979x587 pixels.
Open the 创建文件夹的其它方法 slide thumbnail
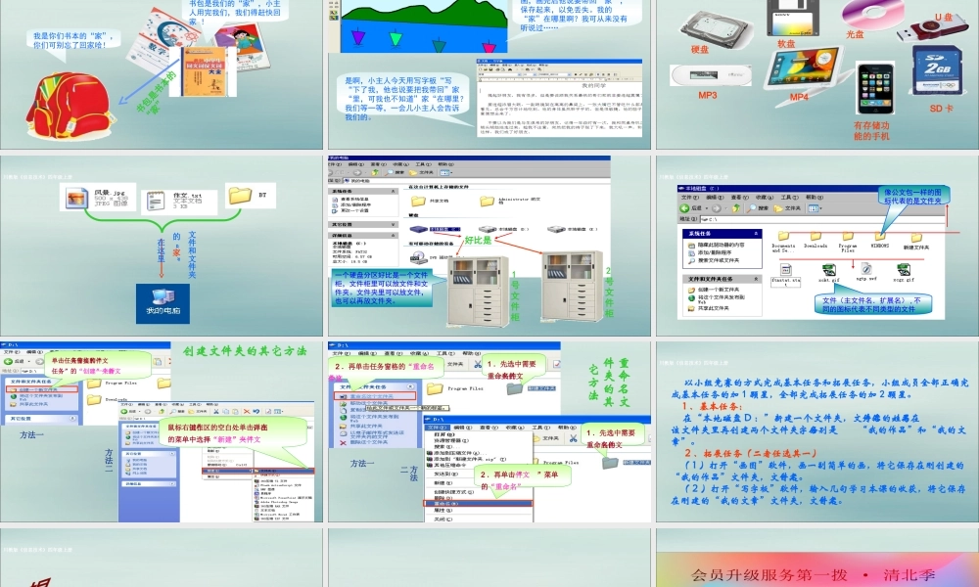[162, 431]
